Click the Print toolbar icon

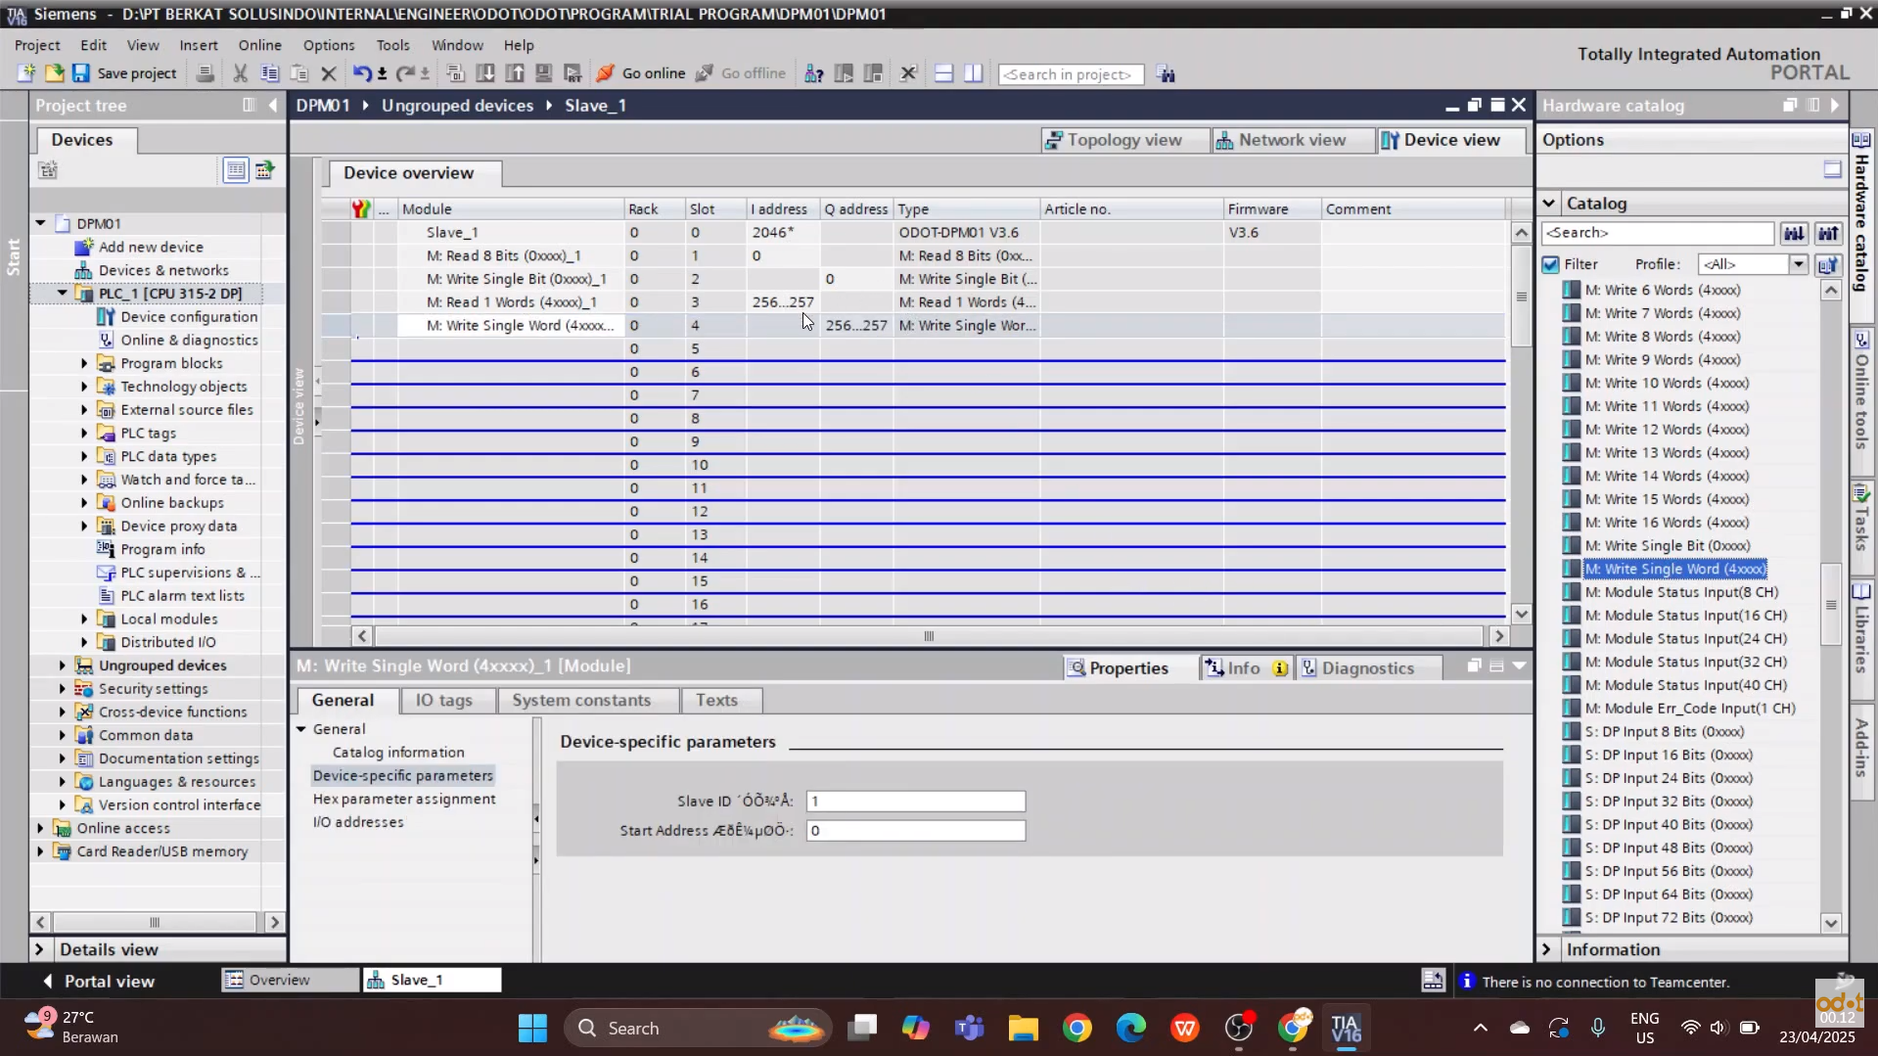tap(206, 73)
